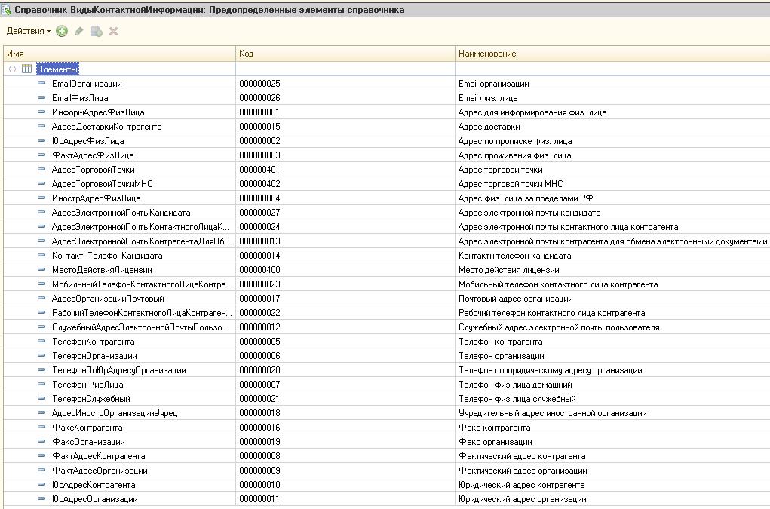This screenshot has height=509, width=770.
Task: Select the ЮрАдресКонтрагента name cell
Action: click(94, 484)
